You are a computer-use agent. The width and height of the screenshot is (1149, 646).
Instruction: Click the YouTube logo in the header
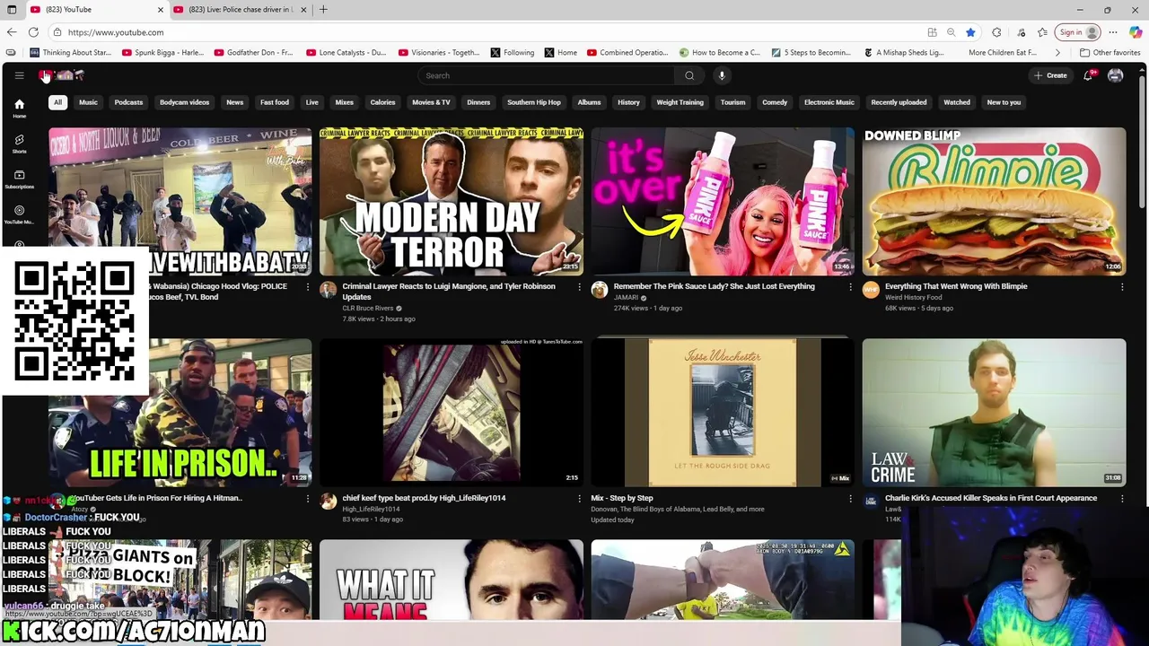coord(63,75)
